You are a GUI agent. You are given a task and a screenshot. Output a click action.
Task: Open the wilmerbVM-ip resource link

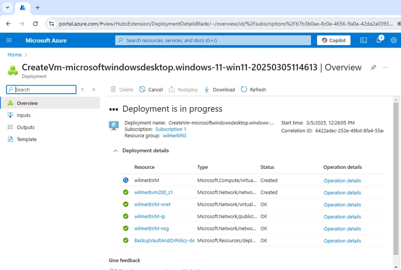point(149,216)
